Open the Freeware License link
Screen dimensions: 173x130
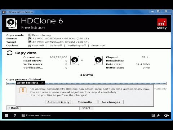(38, 116)
